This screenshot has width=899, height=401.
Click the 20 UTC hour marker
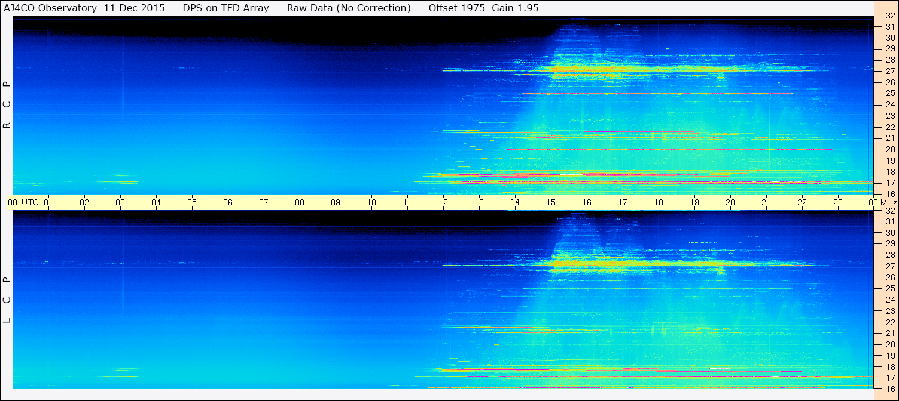tap(730, 202)
